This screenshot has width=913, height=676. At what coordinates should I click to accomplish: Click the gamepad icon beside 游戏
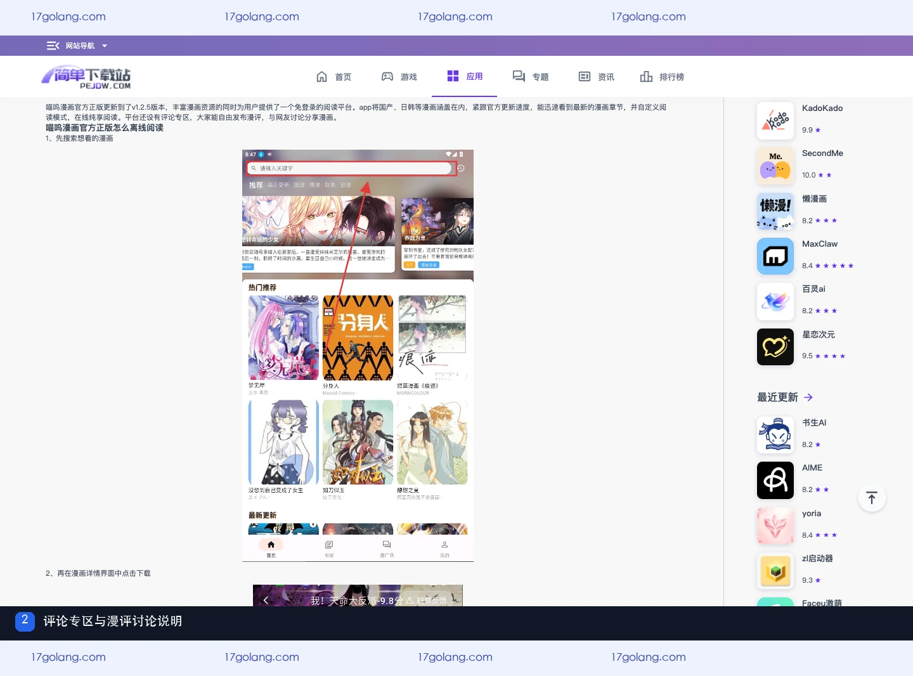[x=387, y=77]
